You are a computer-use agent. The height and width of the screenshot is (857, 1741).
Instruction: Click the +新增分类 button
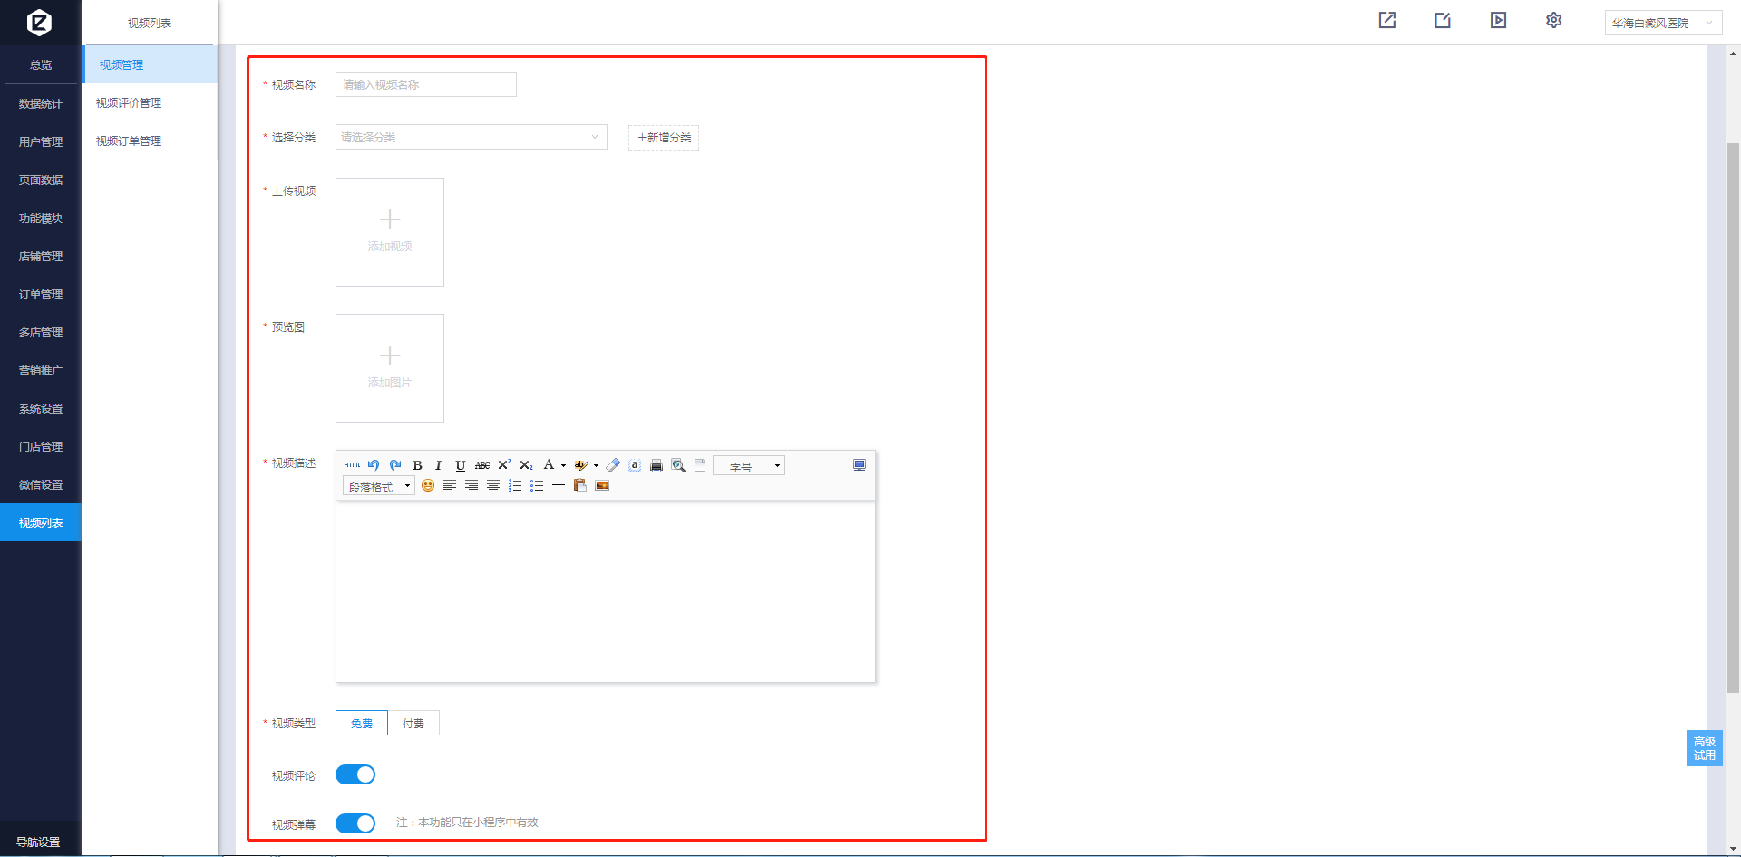[x=664, y=138]
